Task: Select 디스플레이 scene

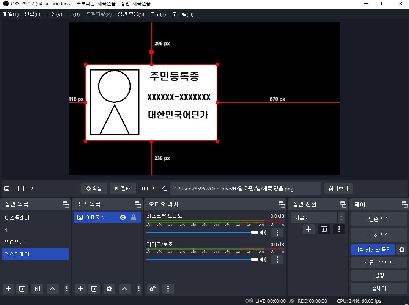Action: click(x=35, y=218)
